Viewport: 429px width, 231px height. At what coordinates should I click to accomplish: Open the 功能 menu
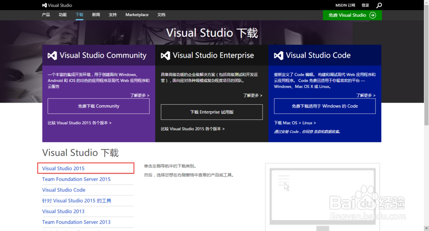[x=63, y=15]
